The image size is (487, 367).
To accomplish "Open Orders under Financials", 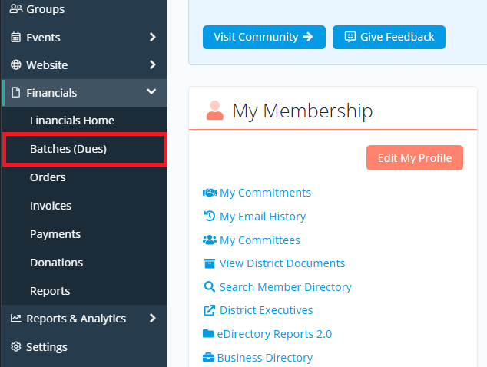I will (x=84, y=177).
